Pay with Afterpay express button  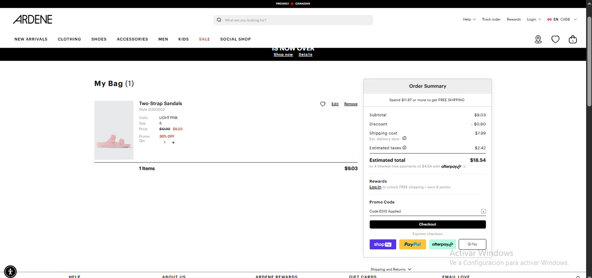pos(442,244)
